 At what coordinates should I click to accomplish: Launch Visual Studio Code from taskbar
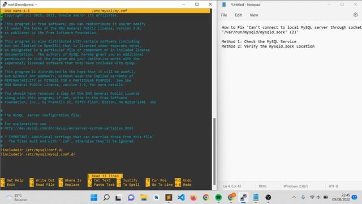tap(181, 197)
